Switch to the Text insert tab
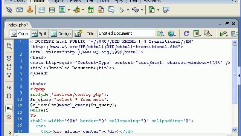The width and height of the screenshot is (241, 136). coord(133,1)
